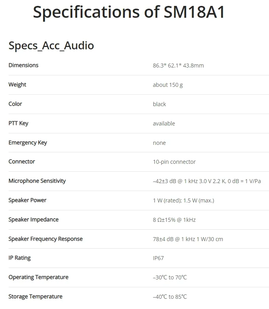Click the Speaker Power label
Screen dimensions: 269x309
(x=27, y=200)
